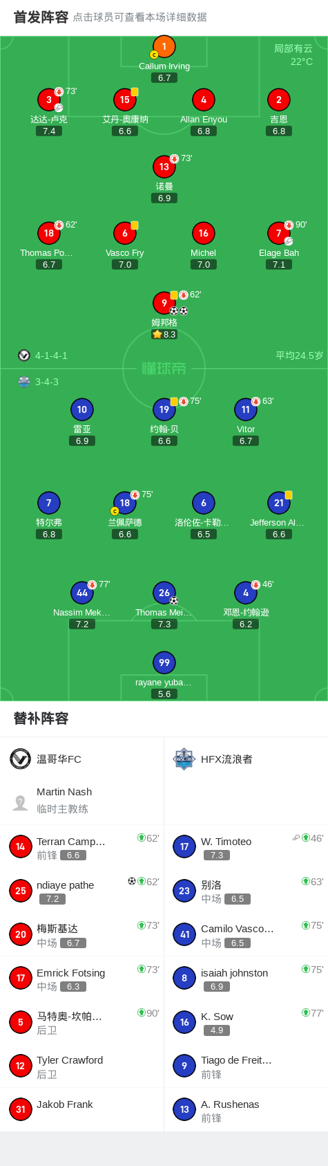Open substitute ndiaye pathe number 25 row
The image size is (328, 1166).
82,891
